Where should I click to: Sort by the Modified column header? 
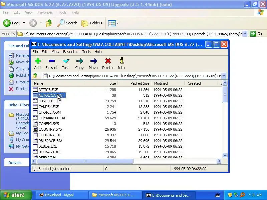point(168,83)
